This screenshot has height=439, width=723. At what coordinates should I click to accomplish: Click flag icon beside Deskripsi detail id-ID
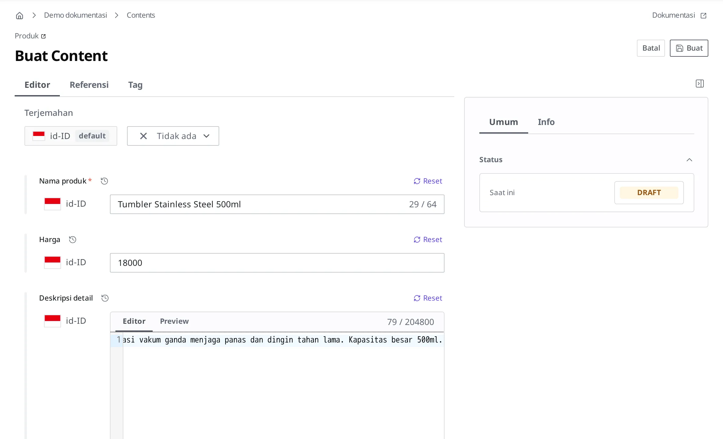(x=53, y=321)
